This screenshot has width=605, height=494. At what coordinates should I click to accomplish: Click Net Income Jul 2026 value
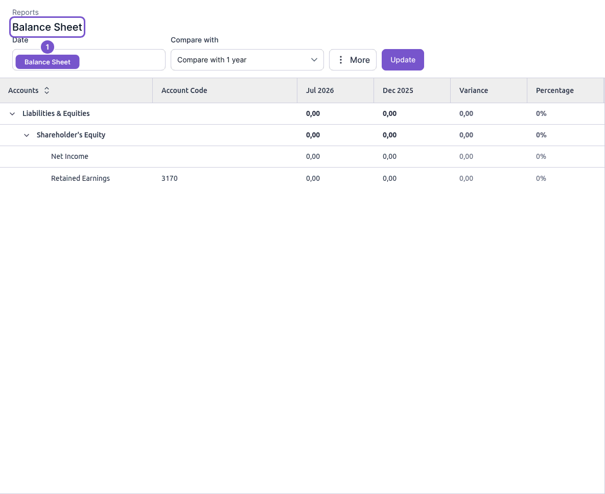(313, 156)
